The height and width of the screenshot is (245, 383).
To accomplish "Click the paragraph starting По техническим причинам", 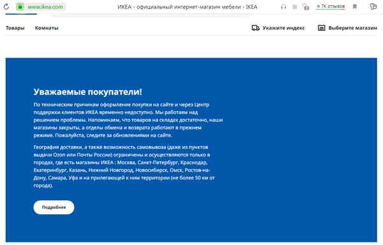I will (128, 120).
